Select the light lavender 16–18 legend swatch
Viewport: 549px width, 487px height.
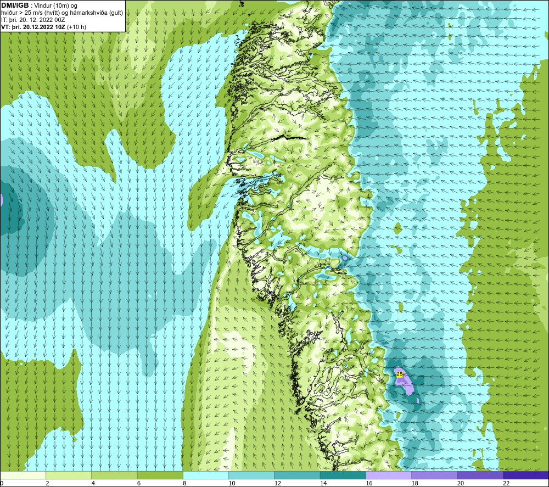pos(389,475)
